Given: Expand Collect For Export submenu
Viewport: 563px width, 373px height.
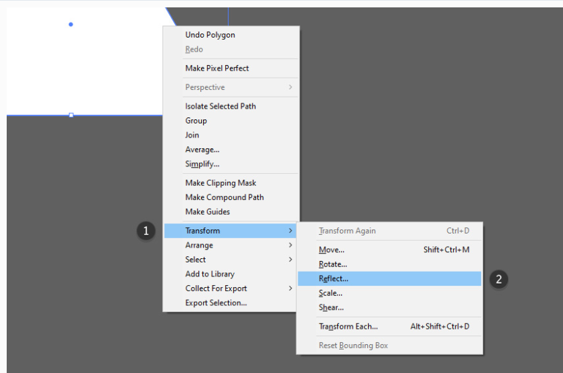Looking at the screenshot, I should tap(231, 288).
